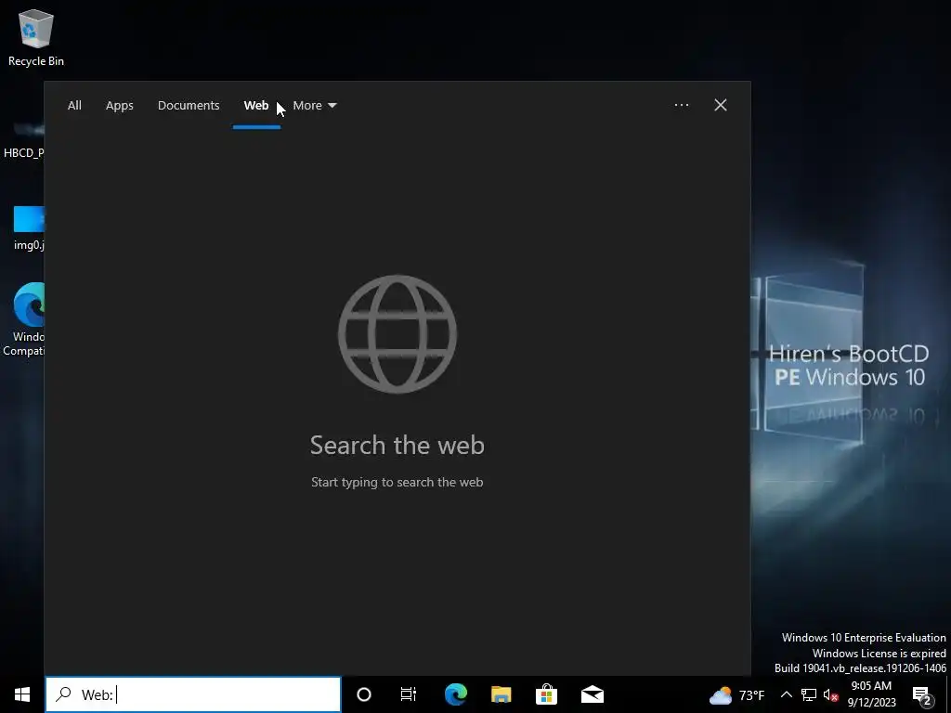This screenshot has height=713, width=951.
Task: Select the Web search tab
Action: 256,106
